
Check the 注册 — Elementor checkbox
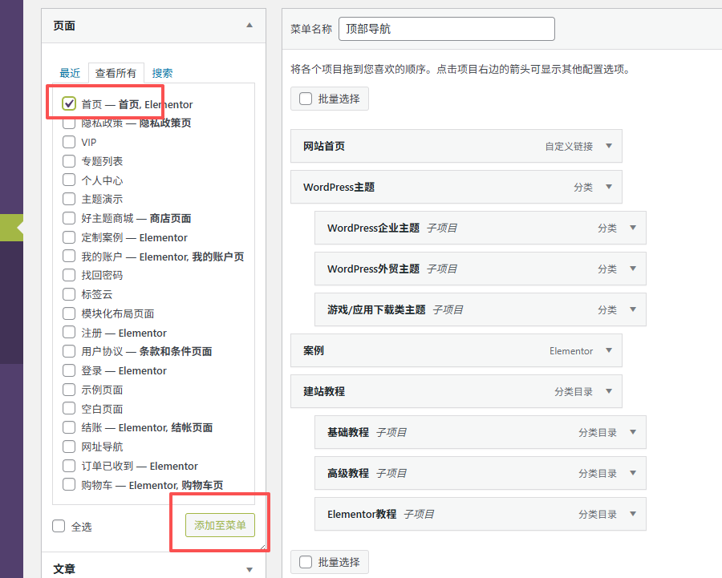click(69, 332)
